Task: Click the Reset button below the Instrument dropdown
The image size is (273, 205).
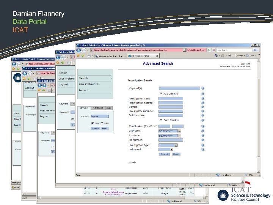Action: click(x=176, y=154)
